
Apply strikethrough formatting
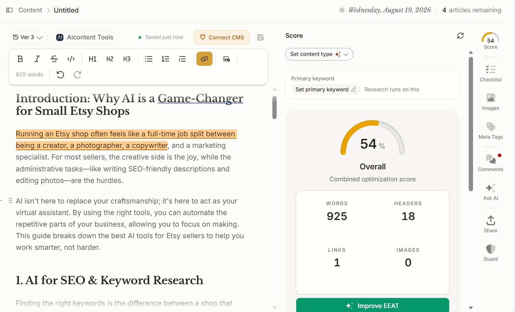pos(54,59)
